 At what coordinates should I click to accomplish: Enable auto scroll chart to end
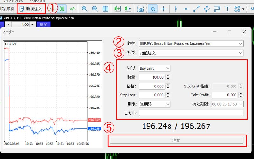pyautogui.click(x=117, y=9)
